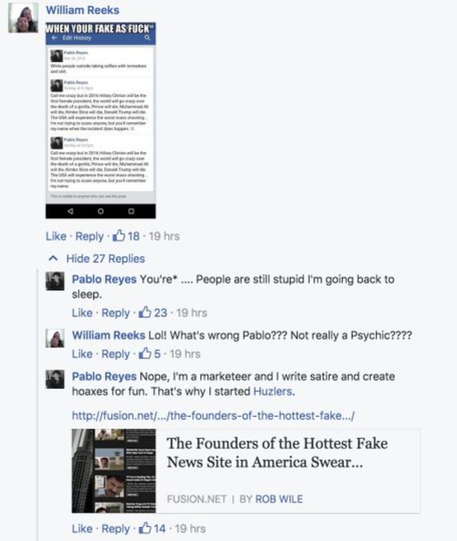Open Pablo Reyes avatar on first reply
Viewport: 457px width, 541px height.
point(55,281)
